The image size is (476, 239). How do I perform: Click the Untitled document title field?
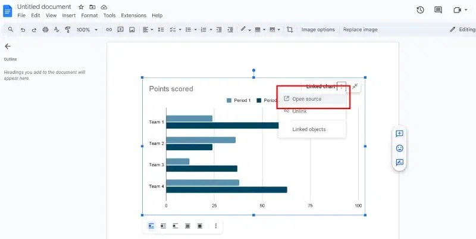[44, 7]
